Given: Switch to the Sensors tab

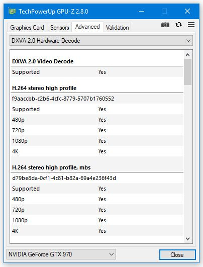Looking at the screenshot, I should pos(59,28).
